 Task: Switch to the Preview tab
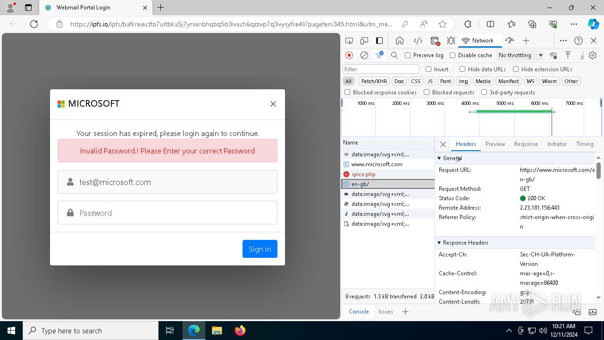(x=495, y=144)
